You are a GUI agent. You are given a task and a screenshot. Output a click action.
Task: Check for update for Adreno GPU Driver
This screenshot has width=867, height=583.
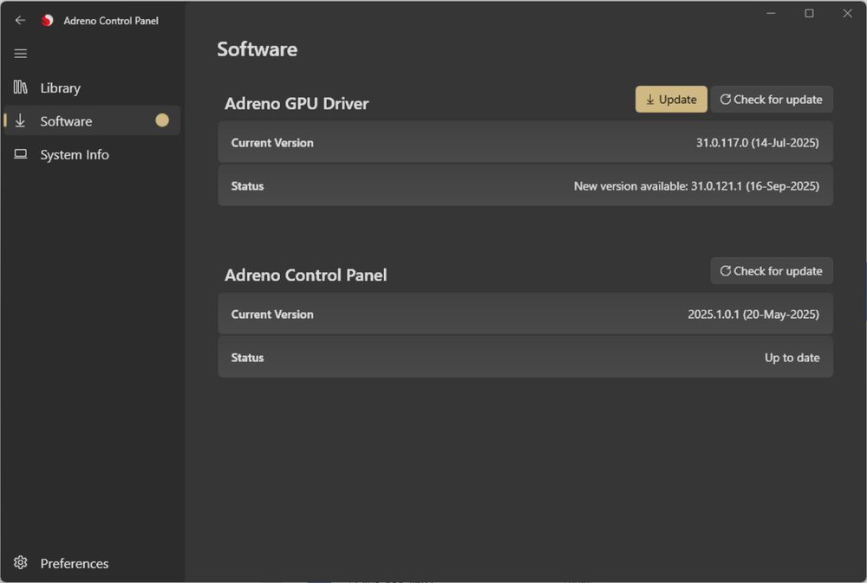click(772, 100)
